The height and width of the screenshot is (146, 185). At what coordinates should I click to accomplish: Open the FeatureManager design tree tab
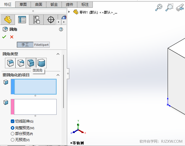[x=8, y=20]
